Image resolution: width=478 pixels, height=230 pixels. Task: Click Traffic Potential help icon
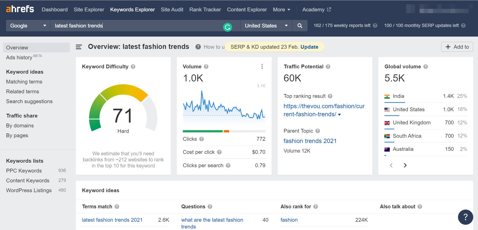(x=328, y=67)
